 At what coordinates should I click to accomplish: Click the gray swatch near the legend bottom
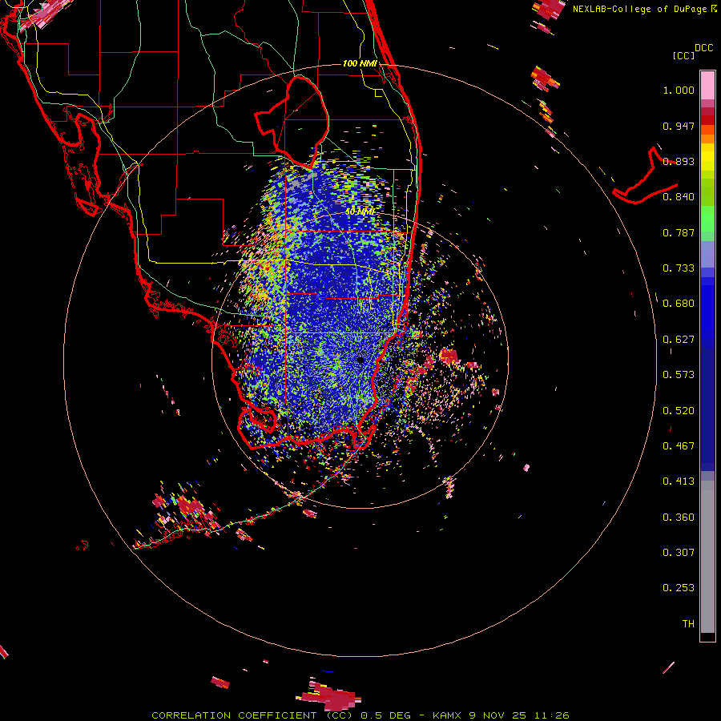(x=707, y=557)
